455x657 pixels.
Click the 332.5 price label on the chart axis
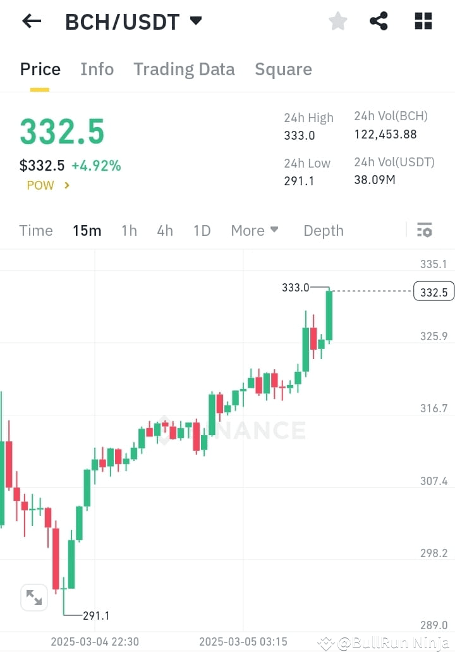433,292
